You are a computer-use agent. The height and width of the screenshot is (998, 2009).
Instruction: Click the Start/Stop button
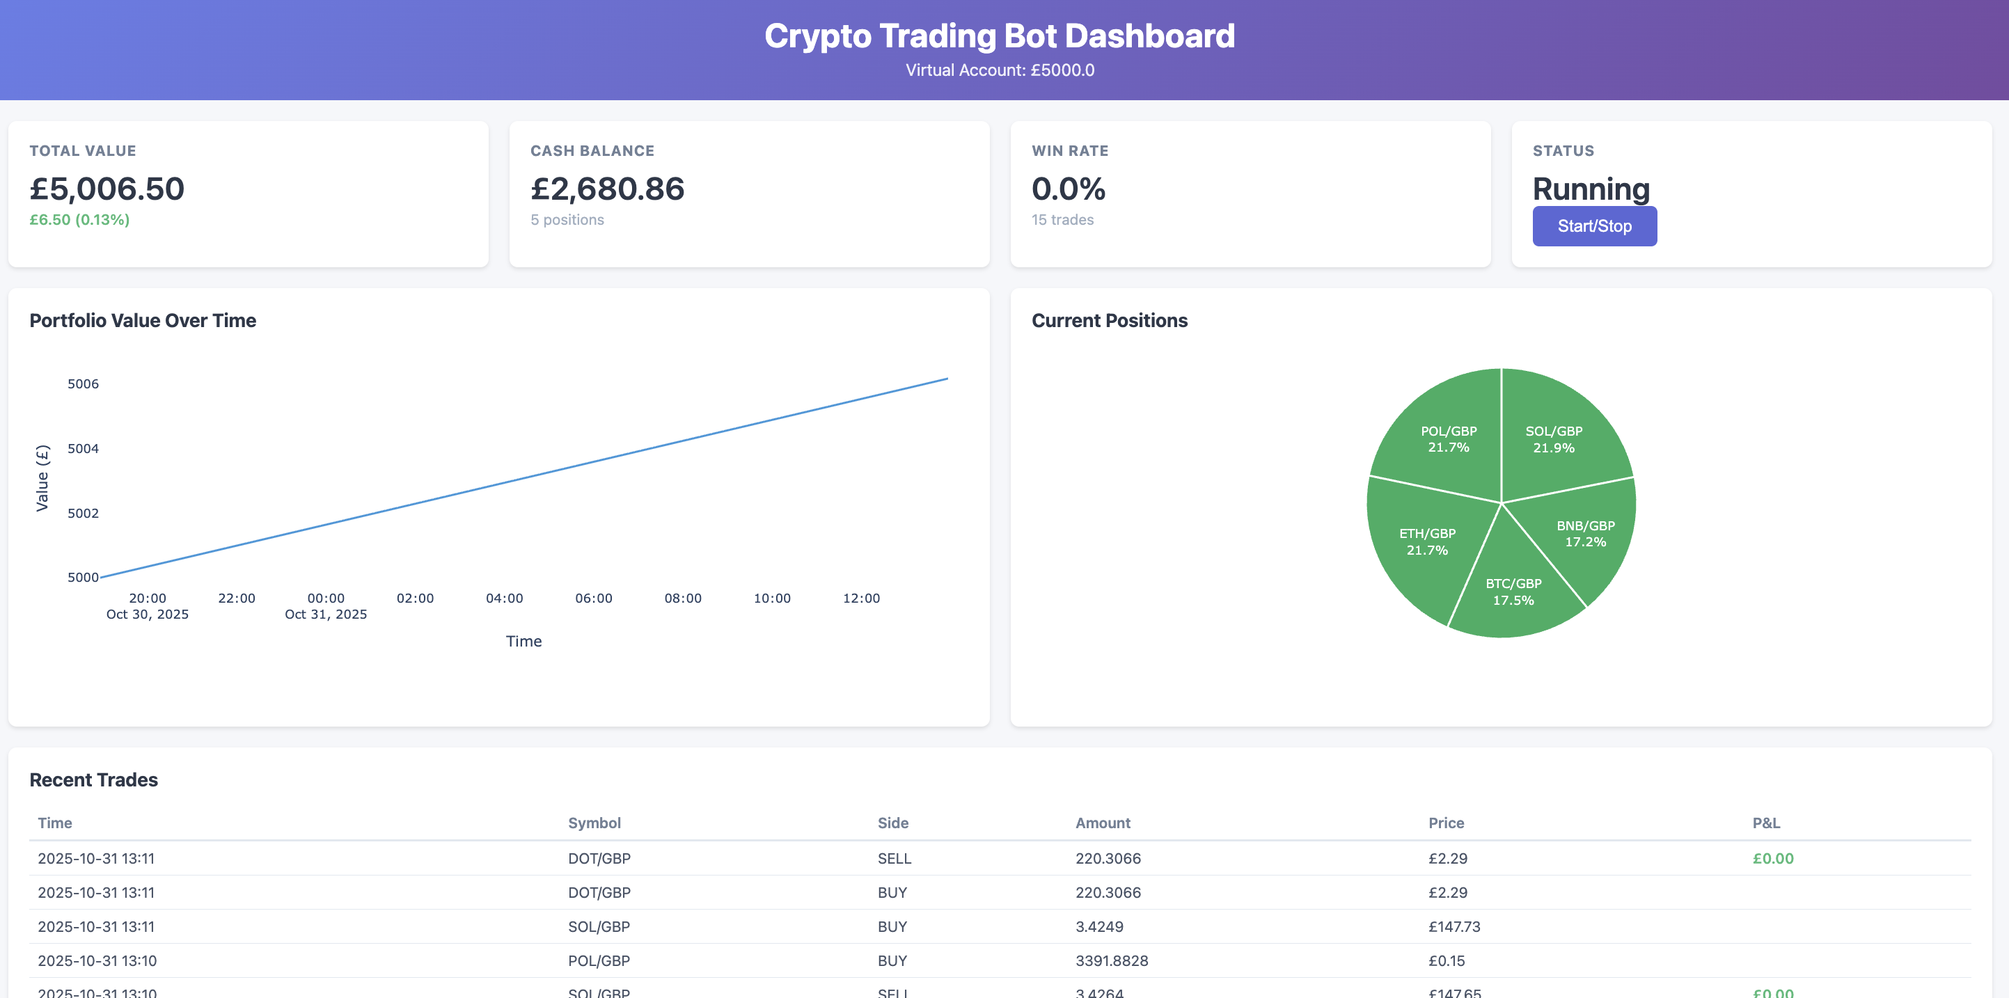click(1594, 226)
